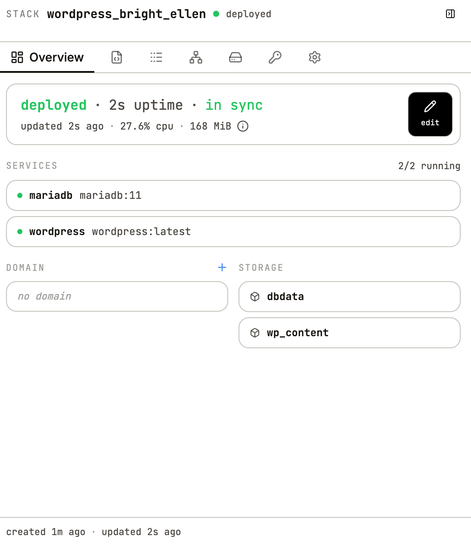Open the storage drive tab
This screenshot has width=471, height=545.
click(235, 57)
